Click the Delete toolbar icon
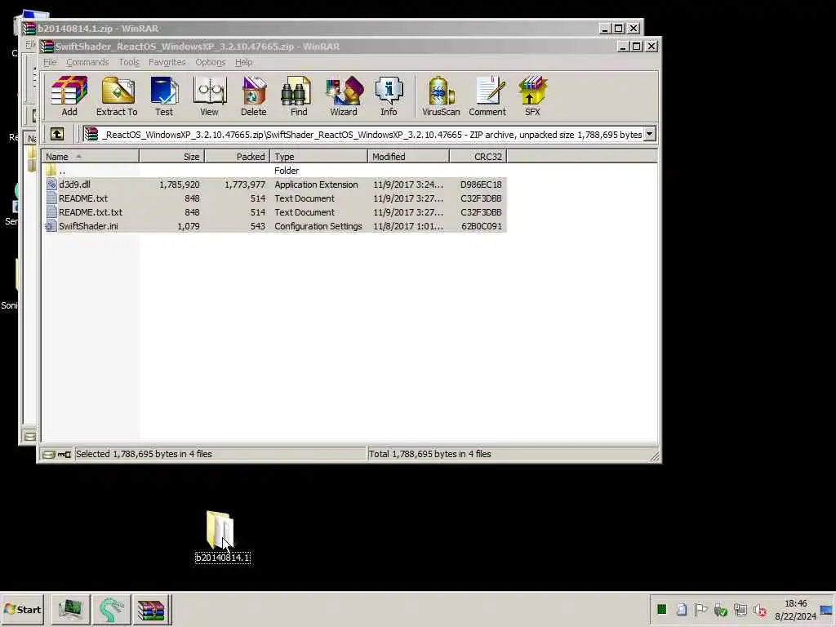 click(253, 96)
